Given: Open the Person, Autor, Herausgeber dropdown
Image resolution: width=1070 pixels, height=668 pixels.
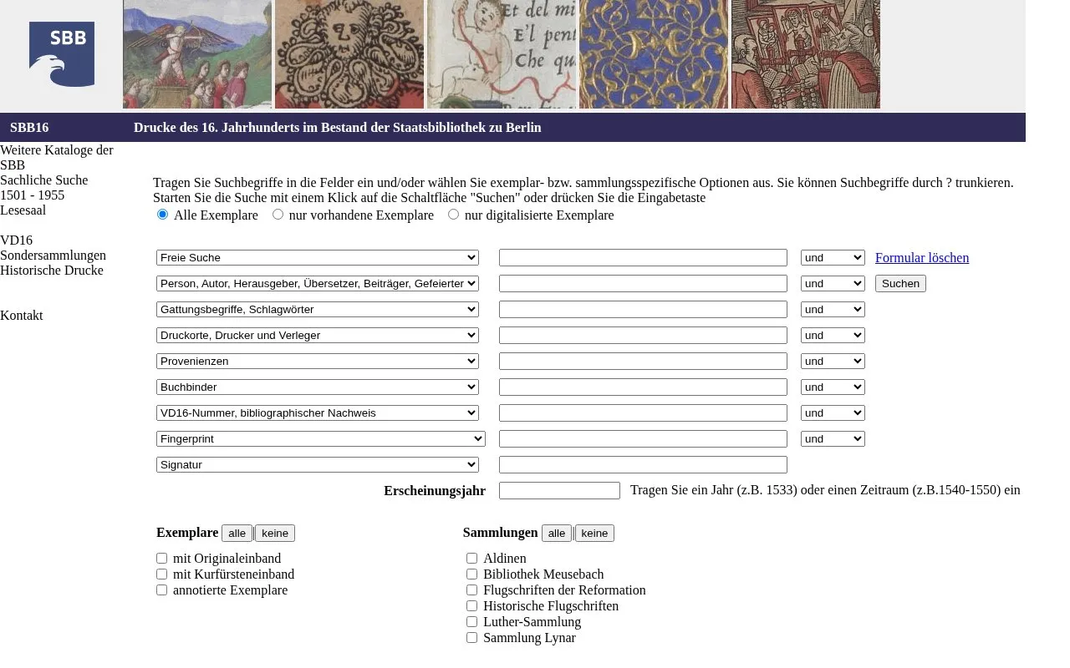Looking at the screenshot, I should (x=318, y=284).
